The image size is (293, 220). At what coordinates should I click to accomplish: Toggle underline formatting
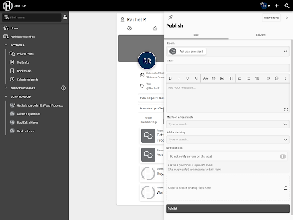pos(187,78)
